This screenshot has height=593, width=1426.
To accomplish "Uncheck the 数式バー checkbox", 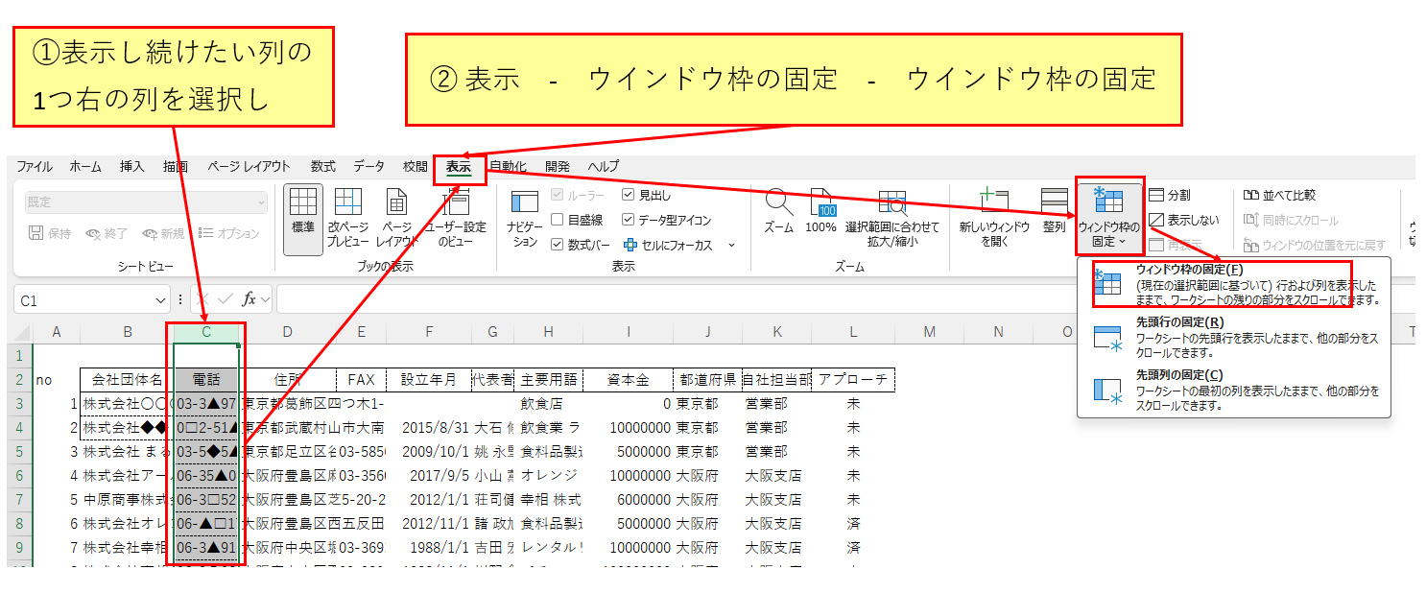I will click(x=558, y=245).
